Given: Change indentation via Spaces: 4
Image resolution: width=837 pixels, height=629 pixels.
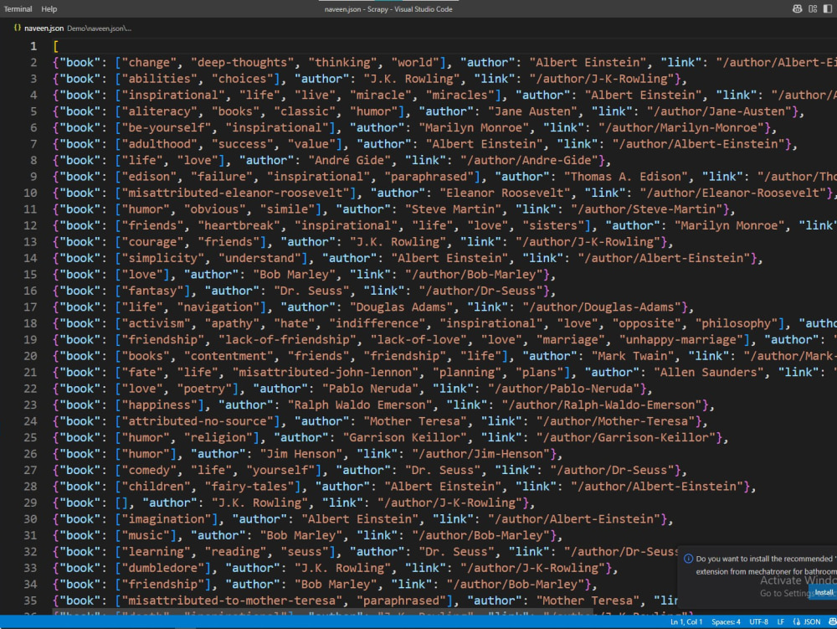Looking at the screenshot, I should (x=726, y=622).
